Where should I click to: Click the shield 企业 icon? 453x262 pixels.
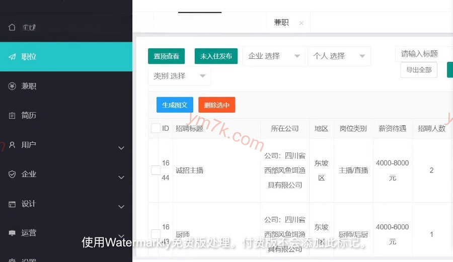(x=12, y=174)
